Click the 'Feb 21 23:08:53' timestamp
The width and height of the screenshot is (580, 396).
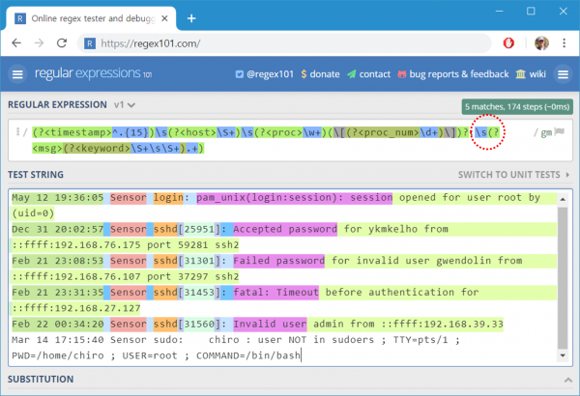click(58, 261)
